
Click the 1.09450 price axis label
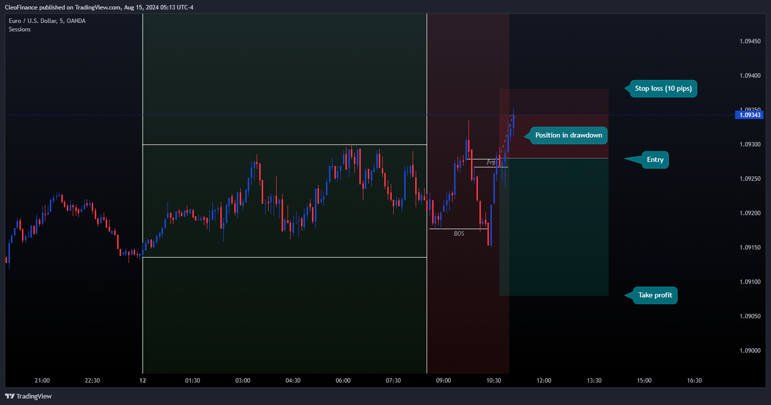coord(750,41)
